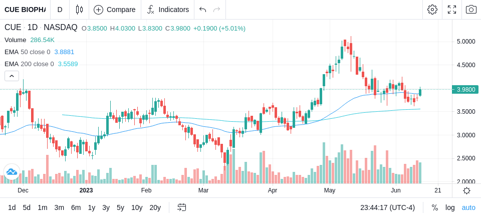The image size is (481, 217).
Task: Click the Jun label on time axis
Action: (x=396, y=190)
